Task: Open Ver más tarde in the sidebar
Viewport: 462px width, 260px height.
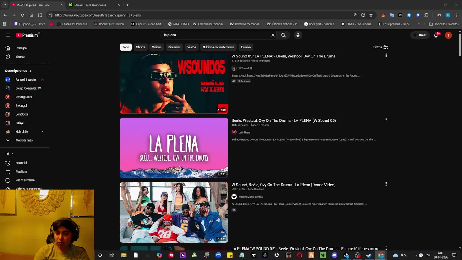Action: point(25,180)
